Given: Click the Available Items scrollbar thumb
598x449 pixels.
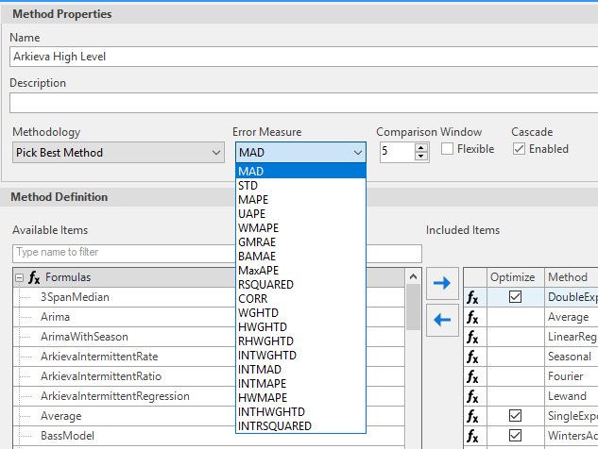Looking at the screenshot, I should [413, 308].
